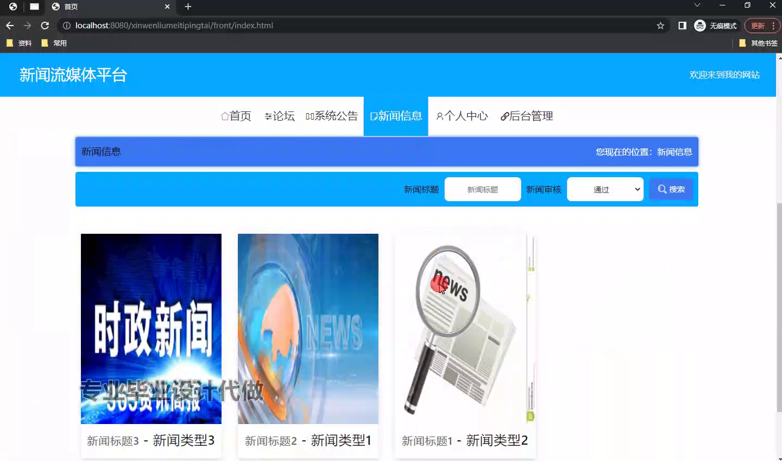Open a new browser tab
Viewport: 782px width, 461px height.
tap(188, 7)
